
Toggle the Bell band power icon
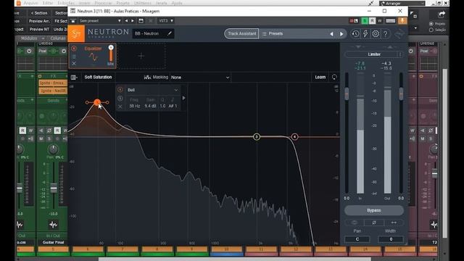(120, 90)
